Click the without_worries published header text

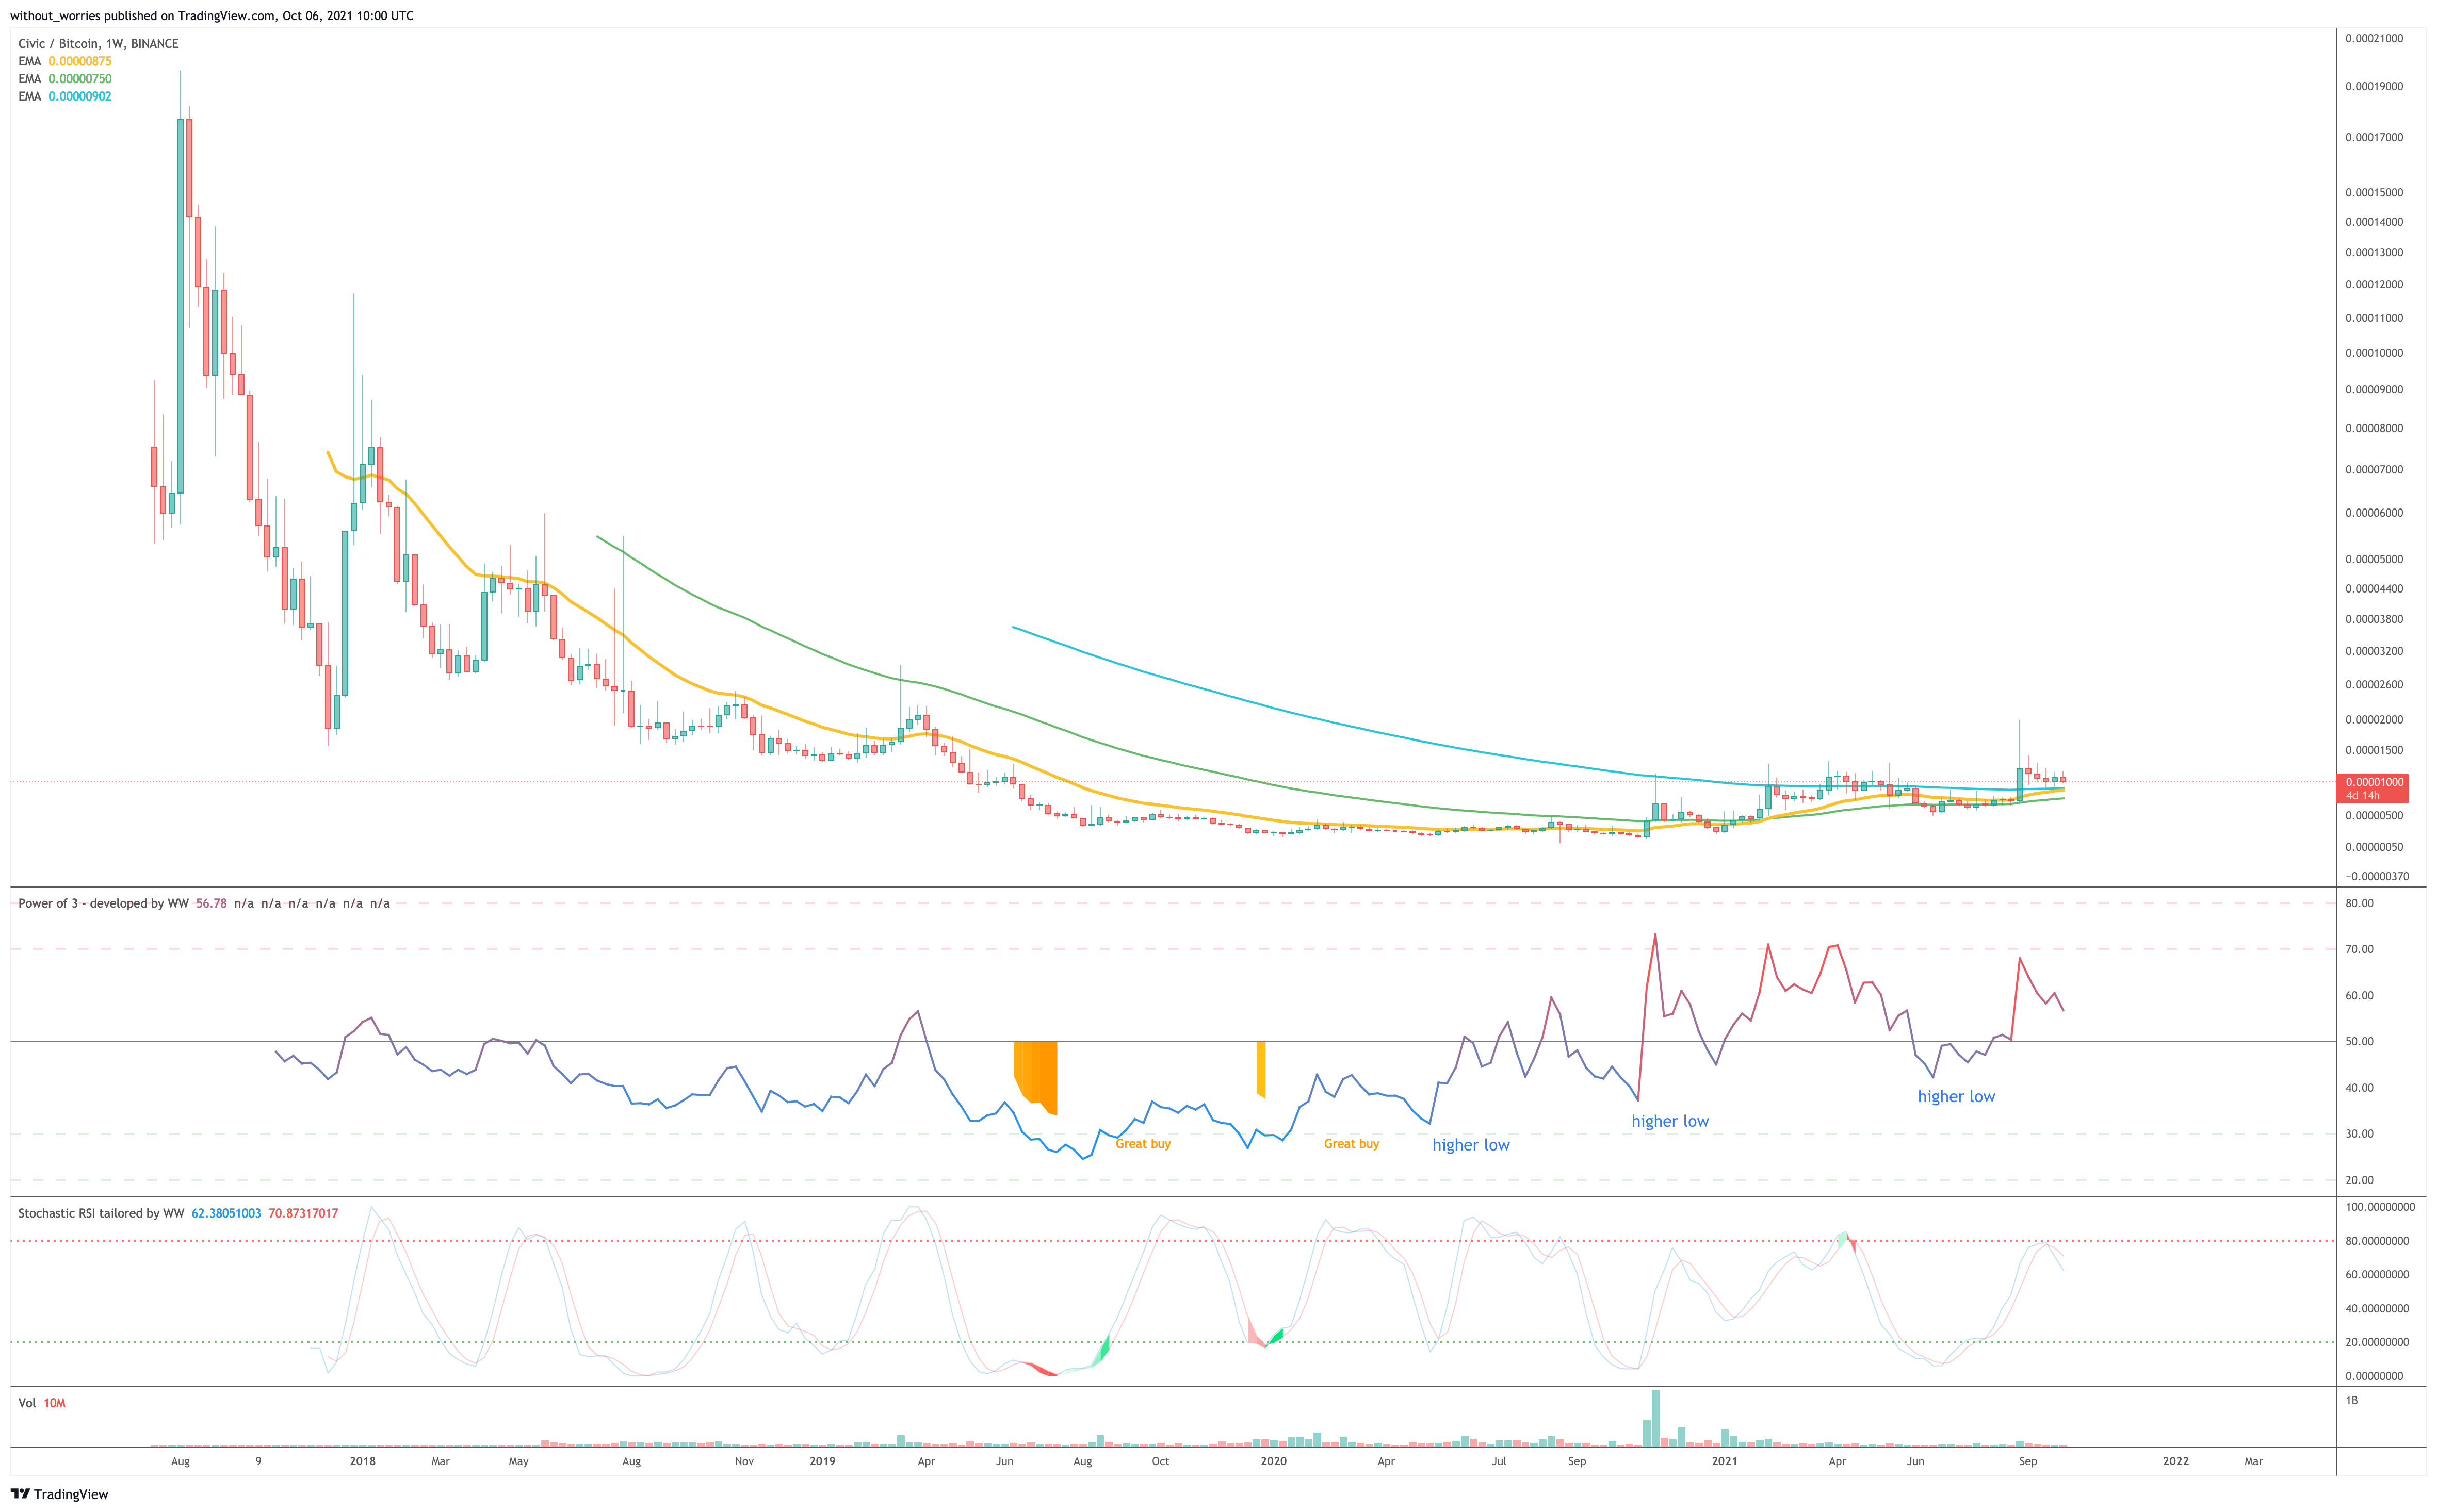211,16
